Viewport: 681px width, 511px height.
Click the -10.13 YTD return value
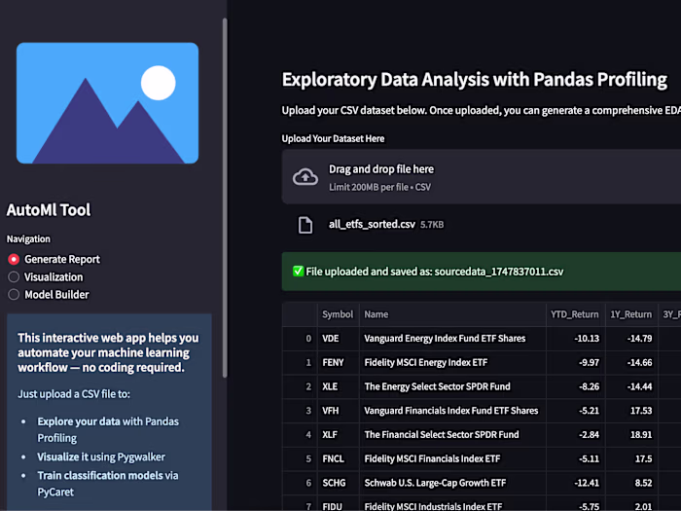tap(587, 339)
